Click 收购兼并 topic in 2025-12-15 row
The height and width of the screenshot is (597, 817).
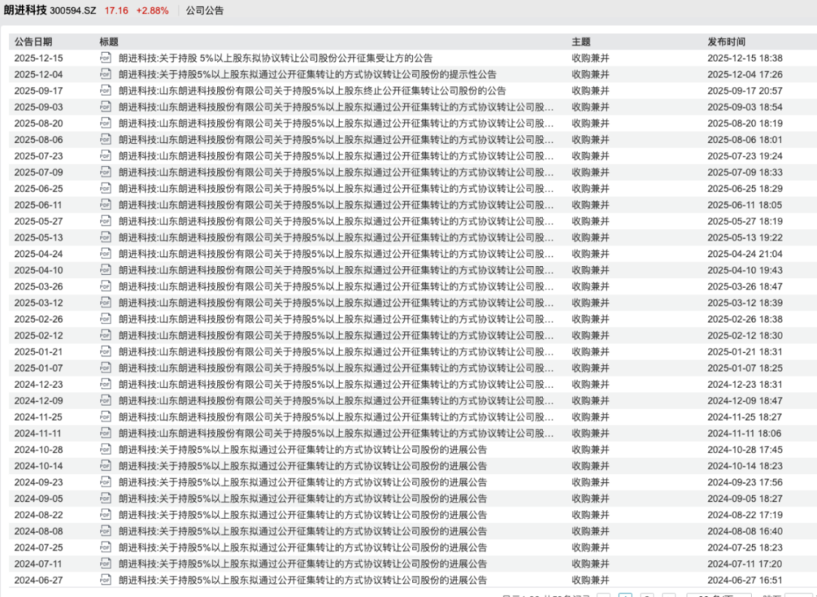590,57
